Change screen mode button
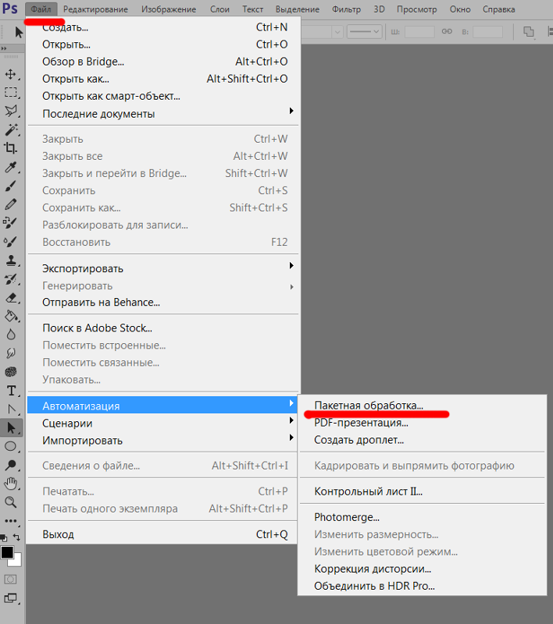 [x=10, y=597]
